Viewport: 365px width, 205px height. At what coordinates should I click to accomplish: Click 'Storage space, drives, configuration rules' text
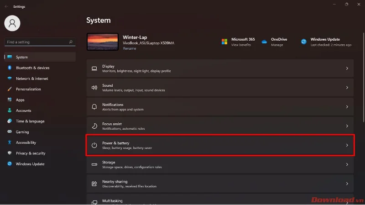tap(132, 167)
